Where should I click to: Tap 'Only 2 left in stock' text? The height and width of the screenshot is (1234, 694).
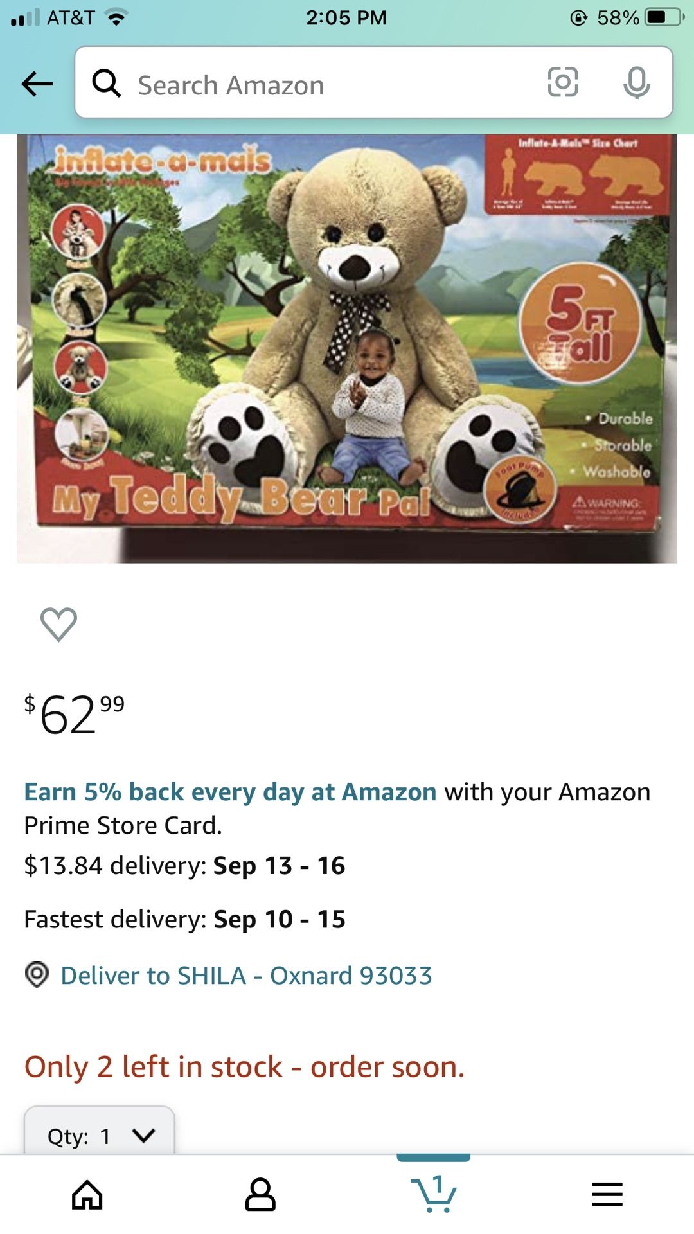(x=244, y=1067)
